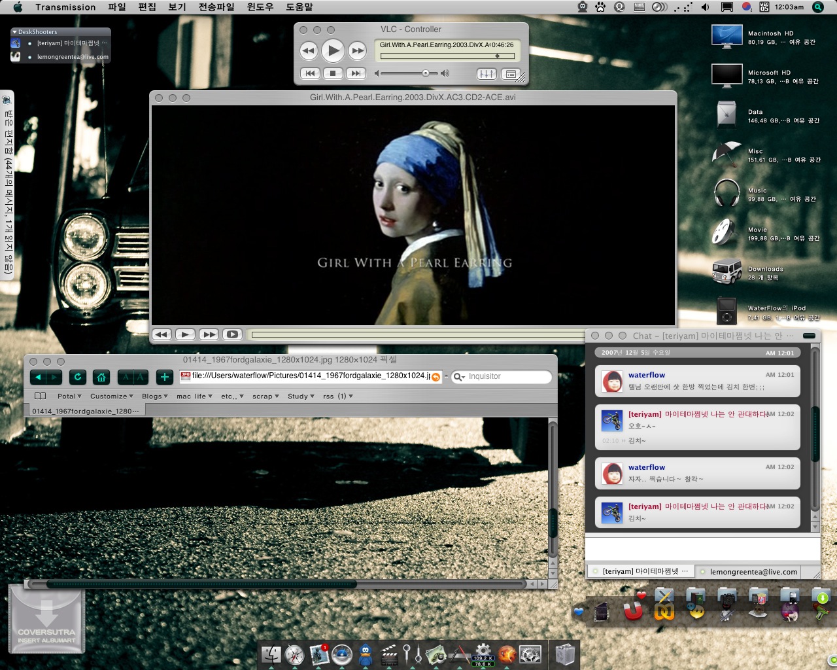Open Finder from the Dock
The height and width of the screenshot is (670, 837).
271,654
